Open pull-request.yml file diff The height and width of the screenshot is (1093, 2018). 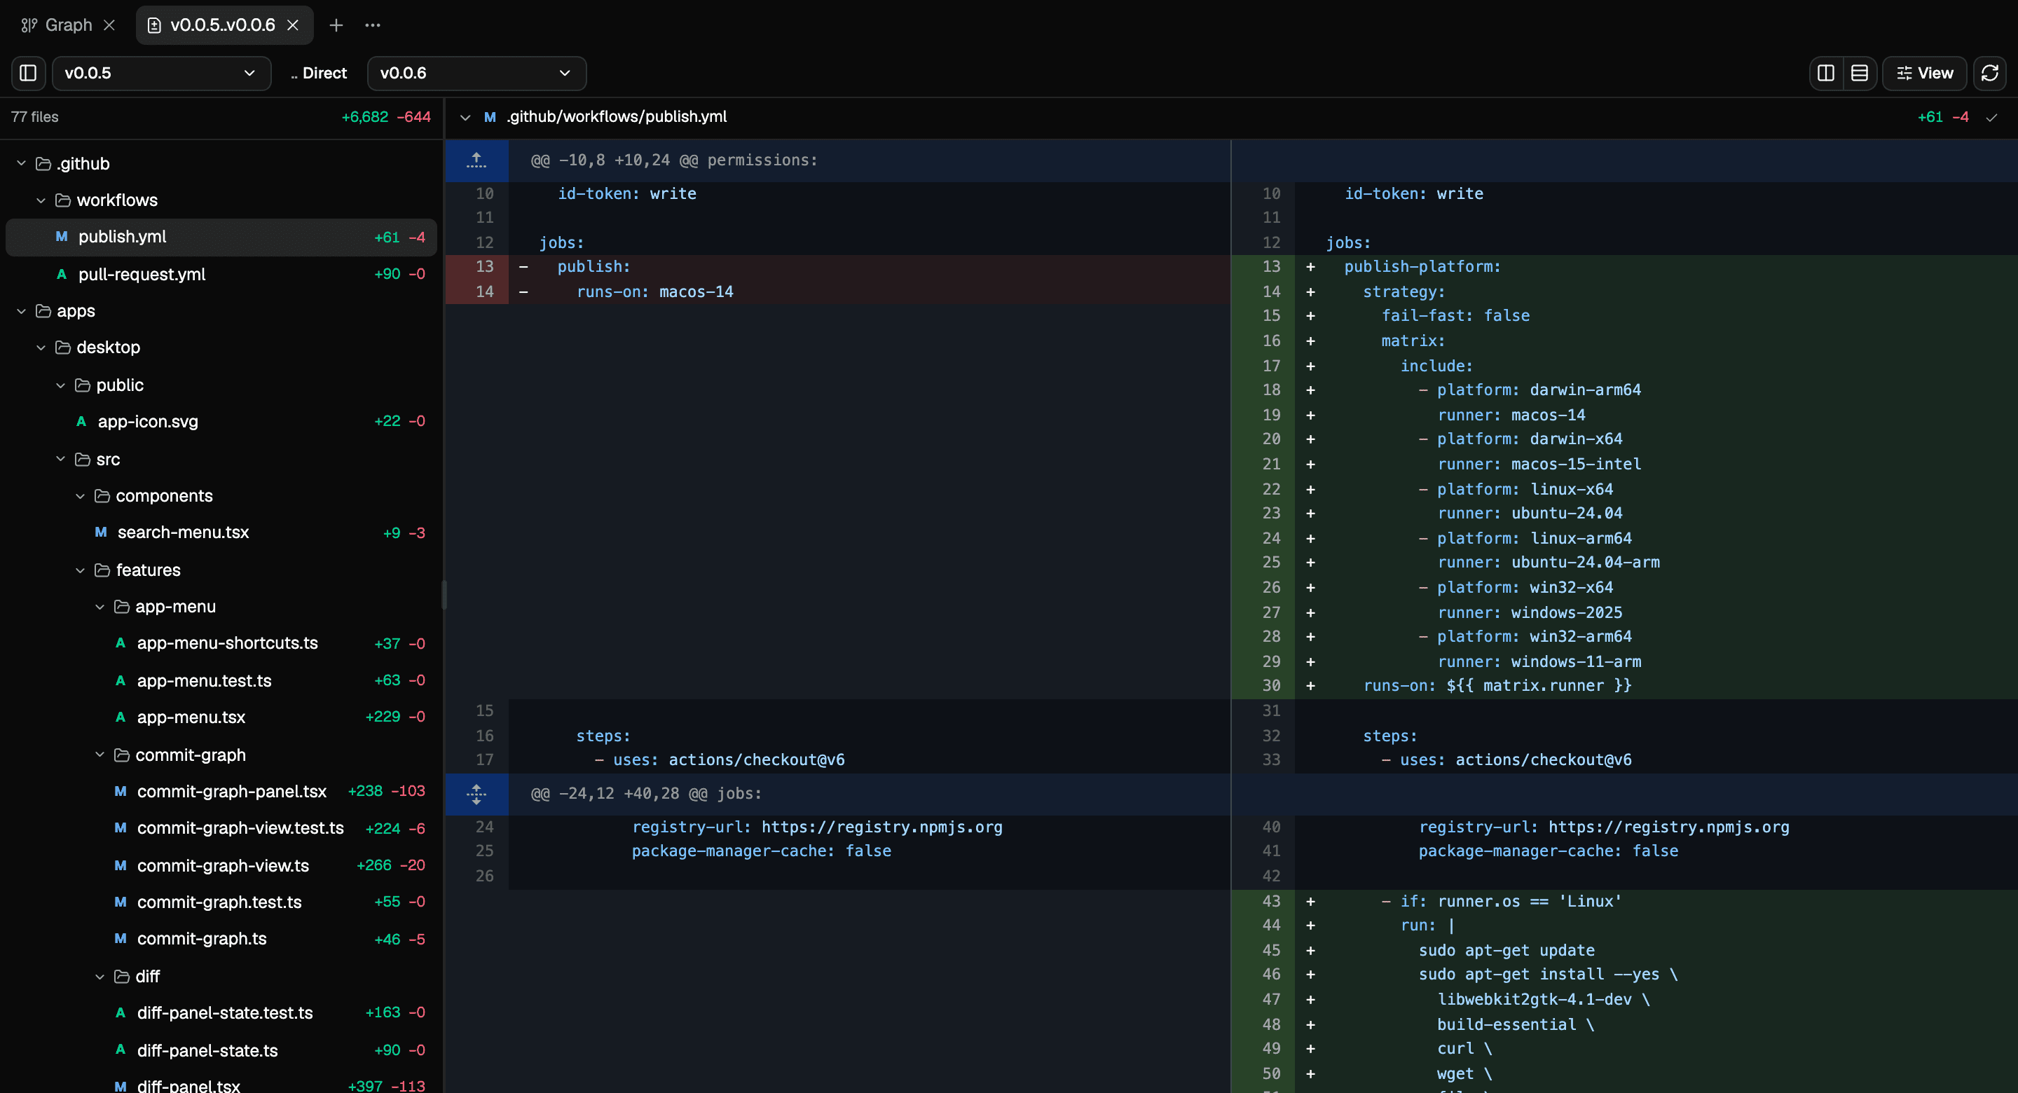click(221, 274)
